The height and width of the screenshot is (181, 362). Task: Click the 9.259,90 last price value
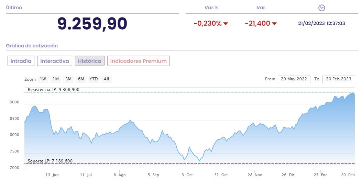pyautogui.click(x=92, y=23)
